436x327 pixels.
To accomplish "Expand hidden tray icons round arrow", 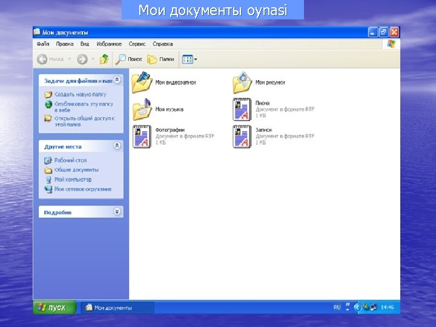I will coord(357,307).
